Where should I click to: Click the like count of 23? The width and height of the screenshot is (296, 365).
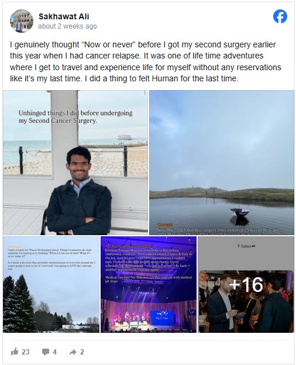[x=26, y=352]
